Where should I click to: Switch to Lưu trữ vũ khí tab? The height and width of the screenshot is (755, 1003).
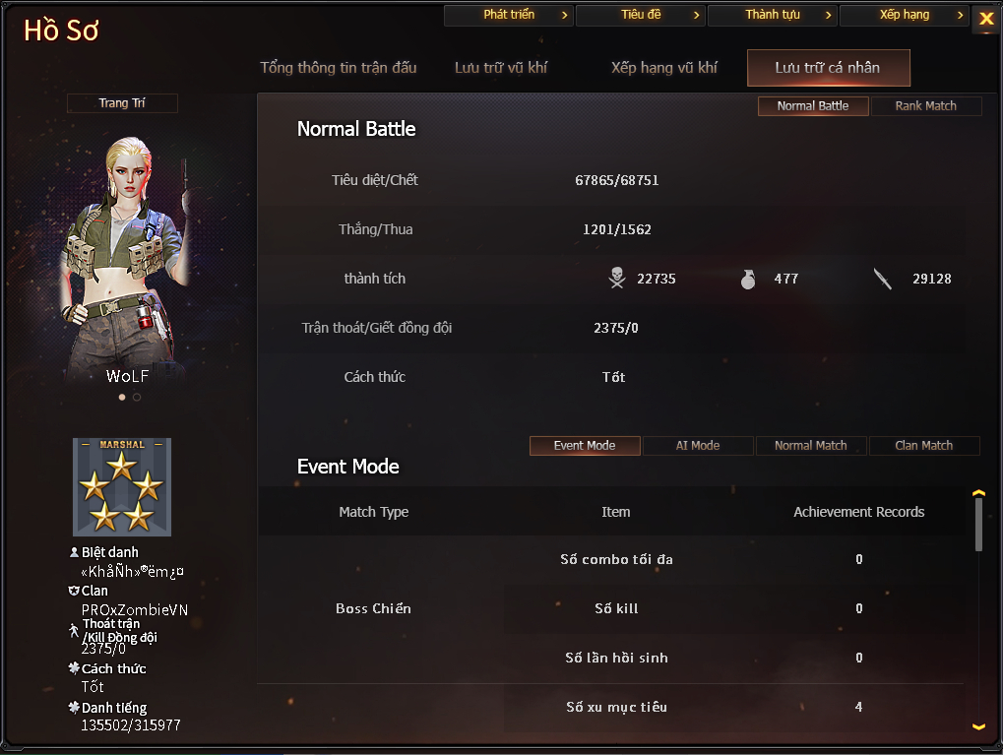501,68
